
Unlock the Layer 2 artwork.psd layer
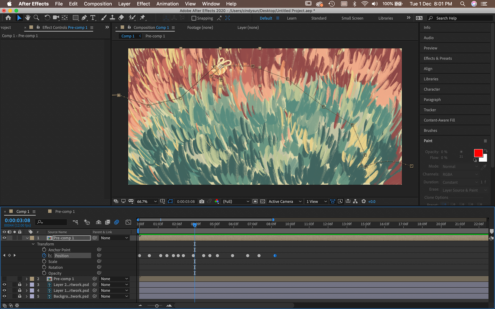20,285
